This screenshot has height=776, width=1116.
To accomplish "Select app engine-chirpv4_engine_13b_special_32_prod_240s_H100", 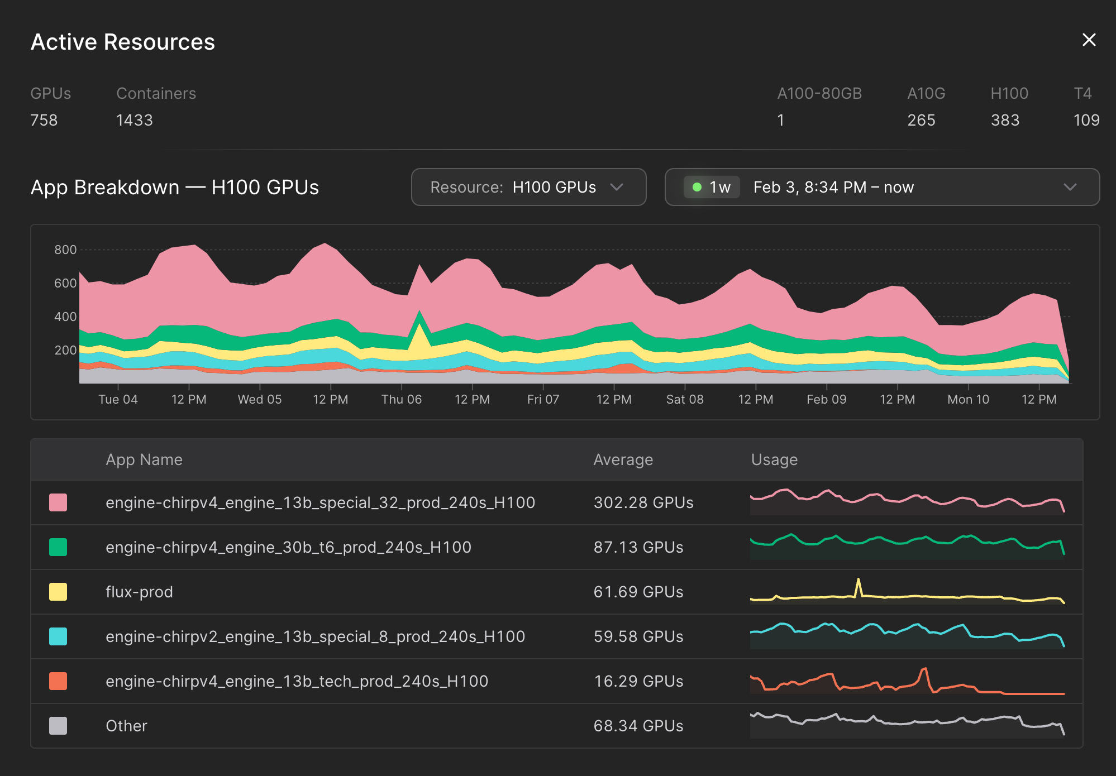I will (x=320, y=502).
